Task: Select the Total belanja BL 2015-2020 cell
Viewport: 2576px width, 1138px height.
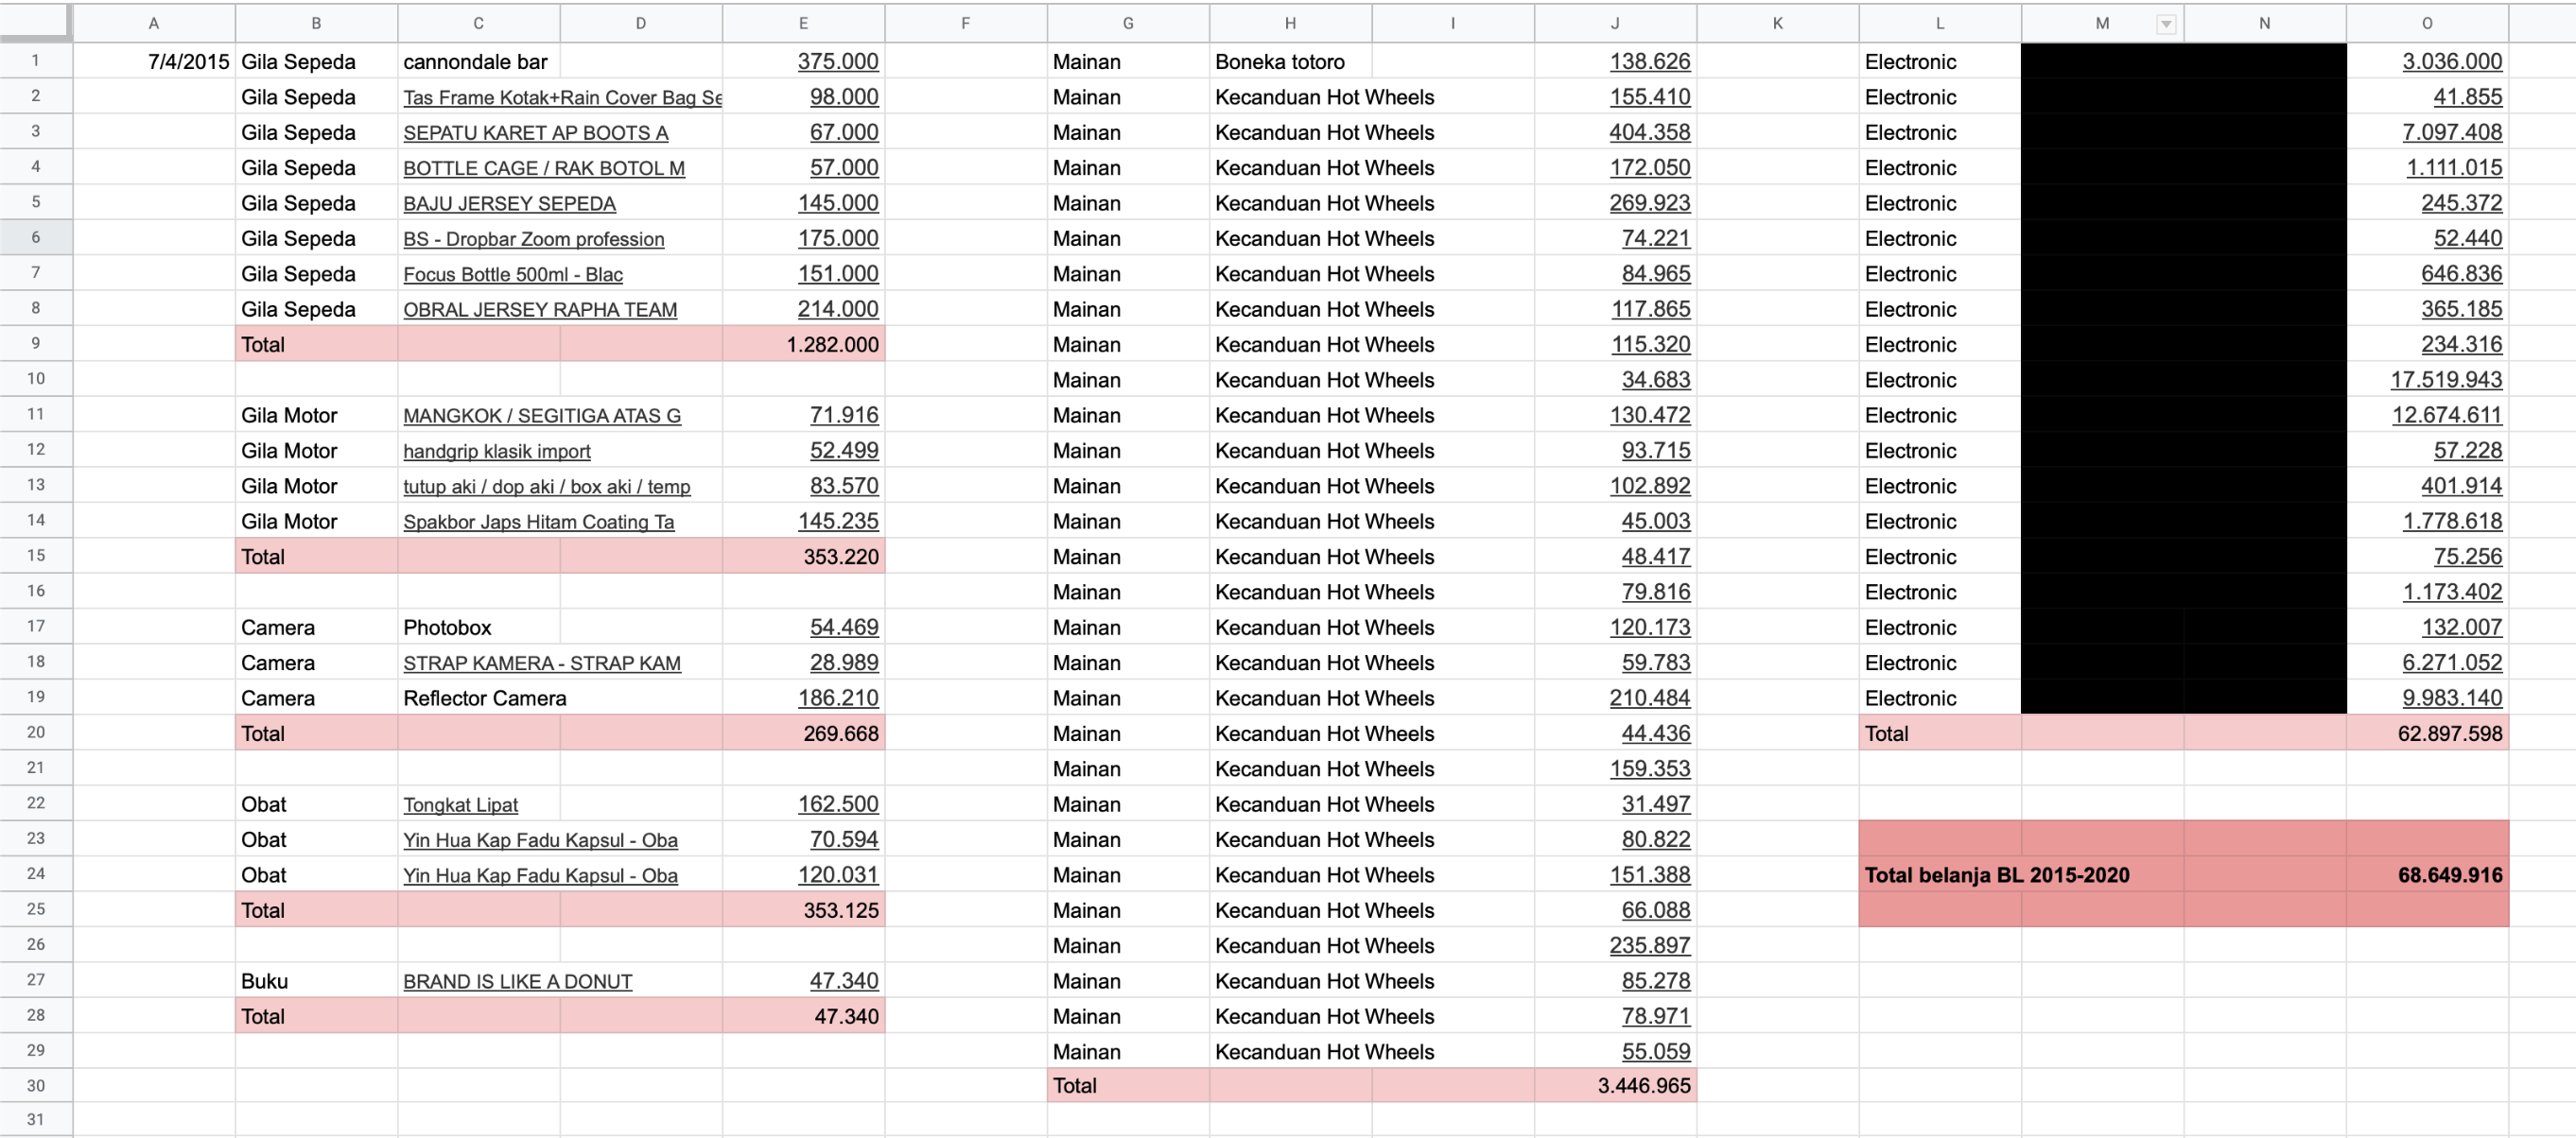Action: pyautogui.click(x=1996, y=875)
